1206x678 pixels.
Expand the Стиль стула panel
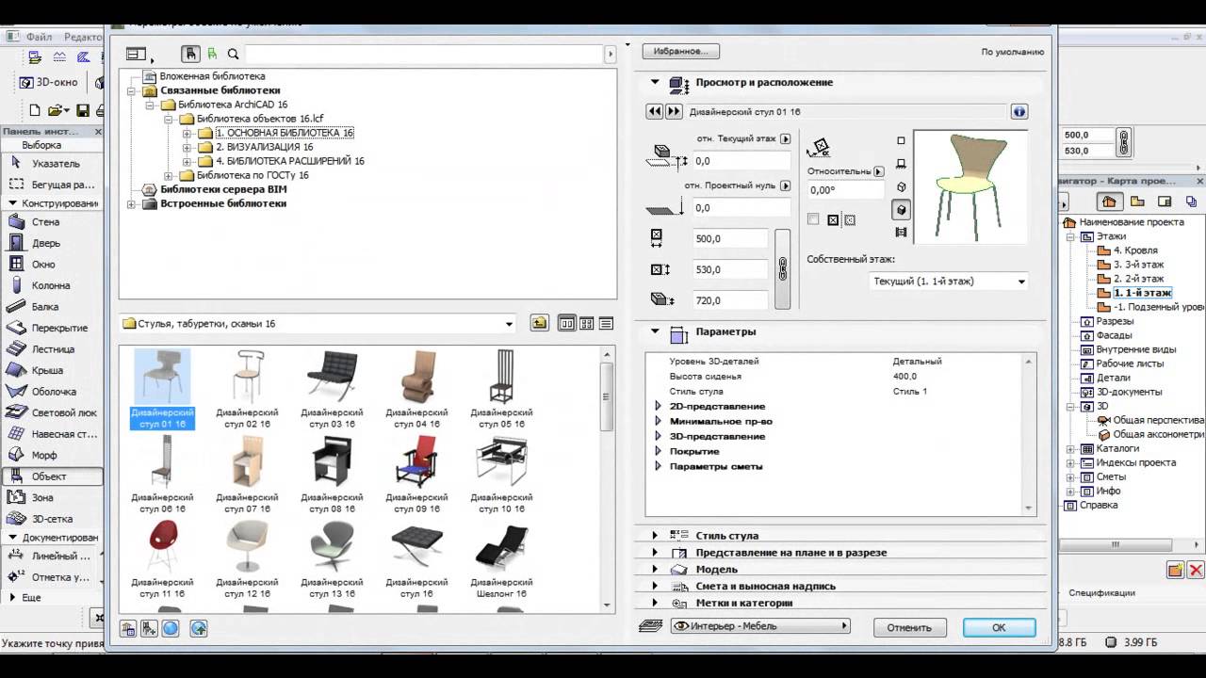click(655, 536)
